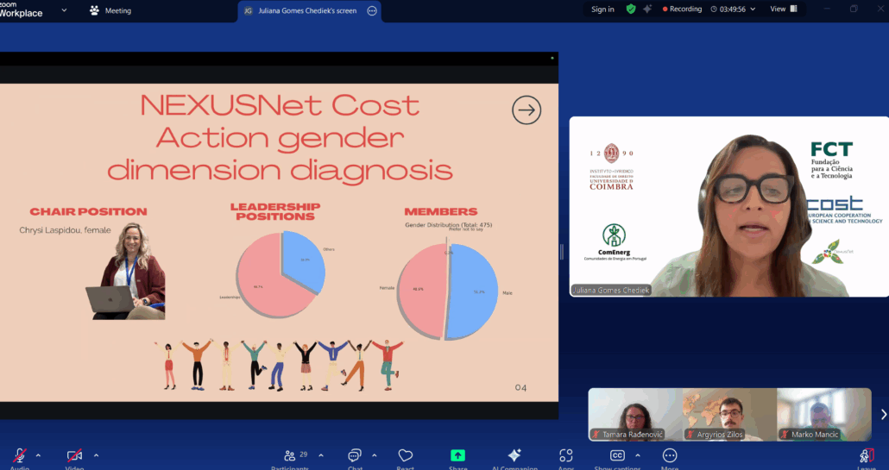This screenshot has height=470, width=889.
Task: Open the Apps menu
Action: [x=566, y=455]
